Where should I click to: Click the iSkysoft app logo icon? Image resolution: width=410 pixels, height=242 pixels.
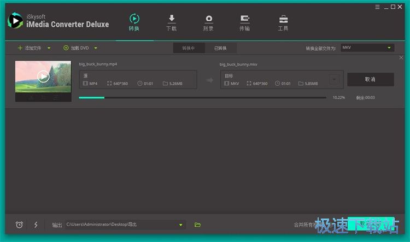(15, 21)
